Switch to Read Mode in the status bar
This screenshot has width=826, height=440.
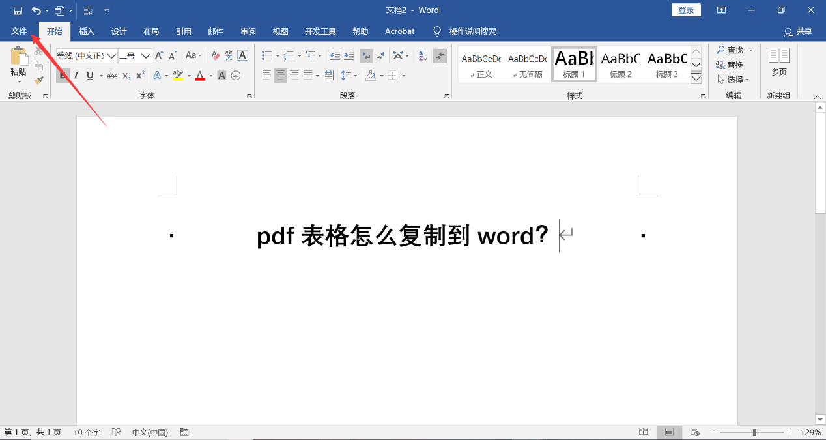pos(643,432)
